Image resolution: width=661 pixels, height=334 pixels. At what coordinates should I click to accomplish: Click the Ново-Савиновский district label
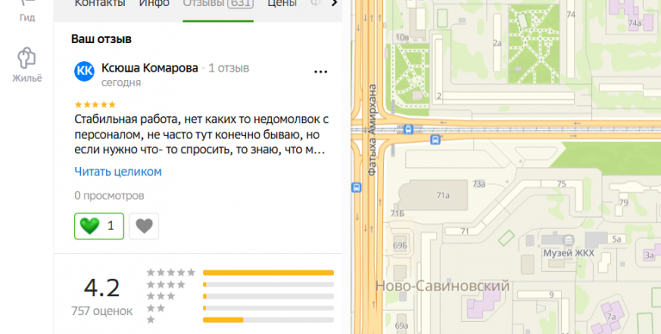pyautogui.click(x=442, y=287)
